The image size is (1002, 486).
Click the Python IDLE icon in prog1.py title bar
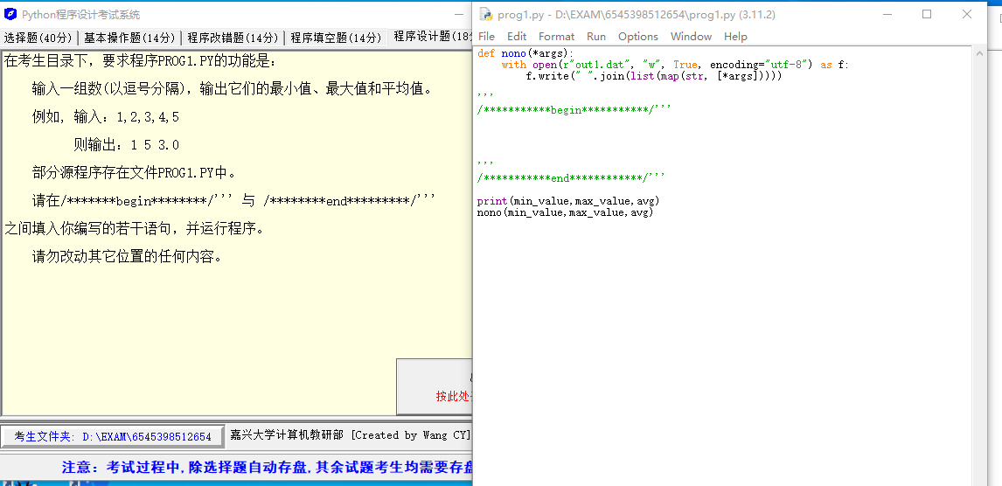click(x=485, y=14)
